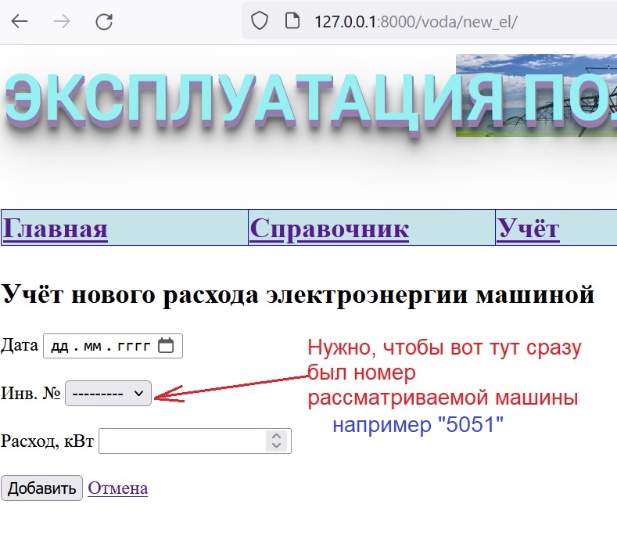The image size is (617, 533).
Task: Click the irrigation field banner image
Action: pyautogui.click(x=536, y=95)
